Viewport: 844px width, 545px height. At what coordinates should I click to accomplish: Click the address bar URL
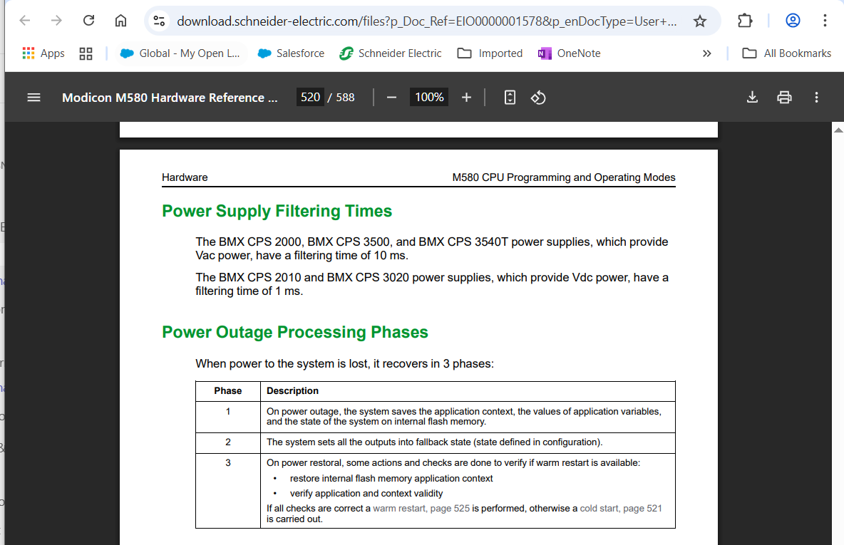pyautogui.click(x=426, y=21)
